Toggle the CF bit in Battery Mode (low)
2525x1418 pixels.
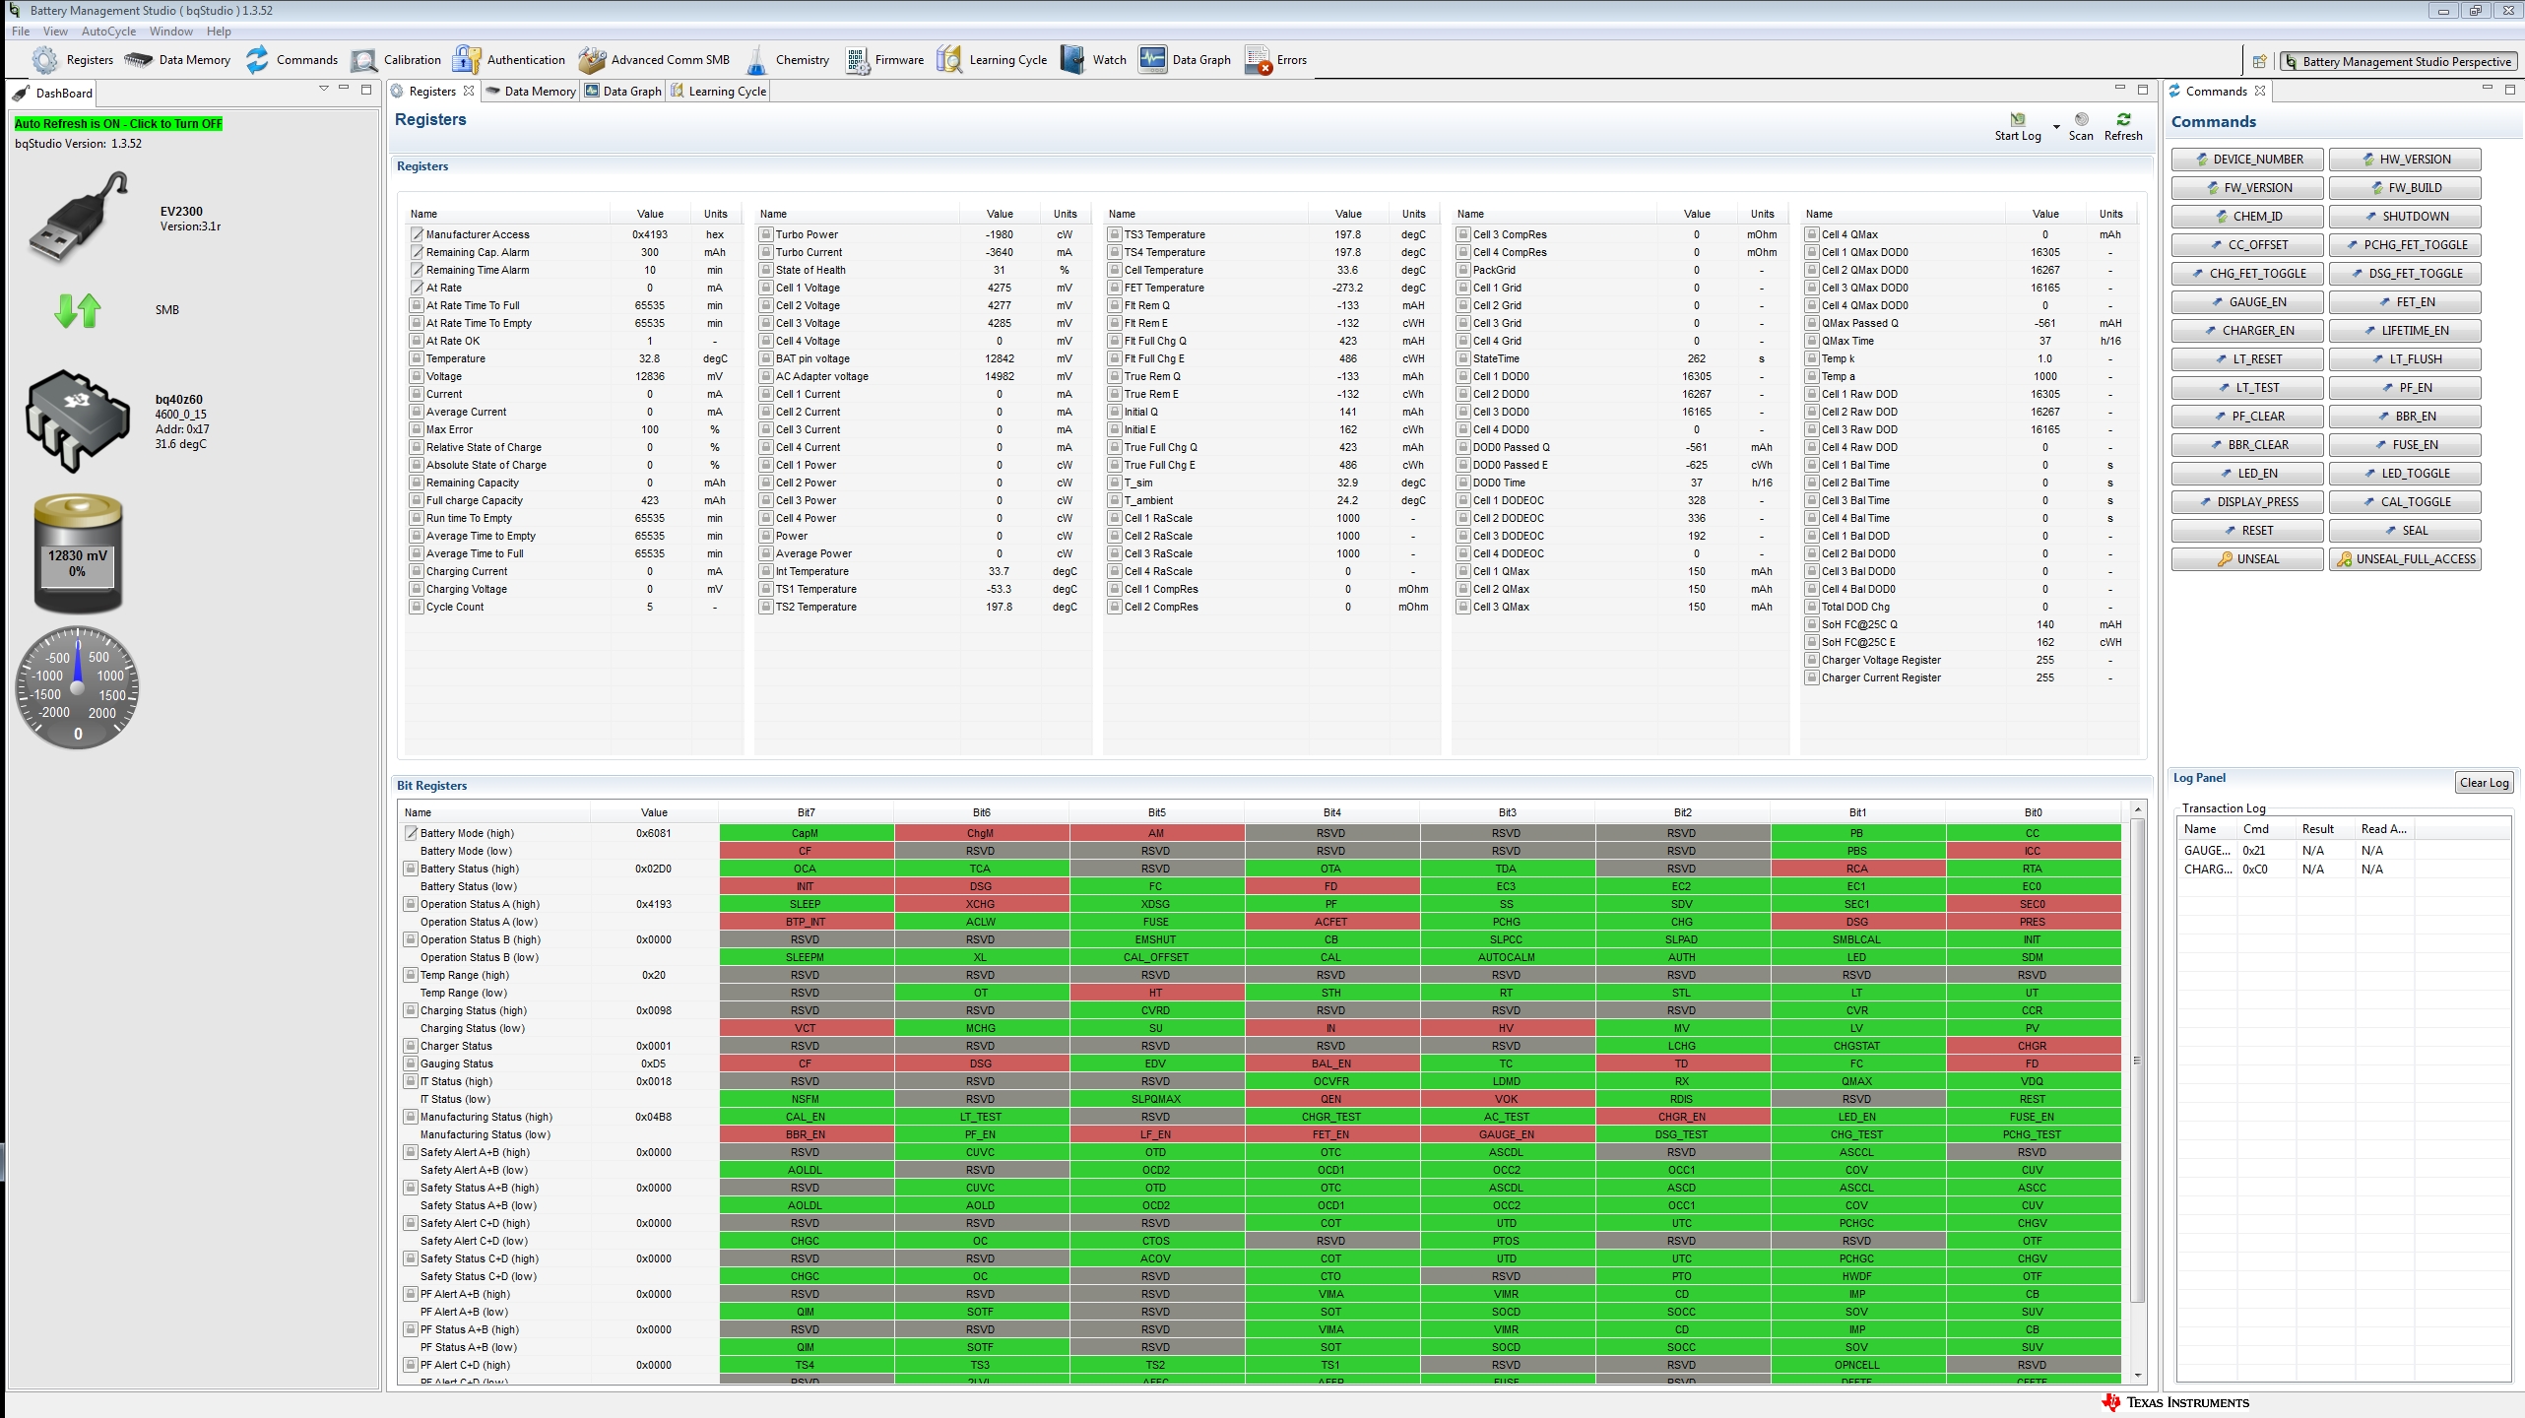(x=806, y=851)
